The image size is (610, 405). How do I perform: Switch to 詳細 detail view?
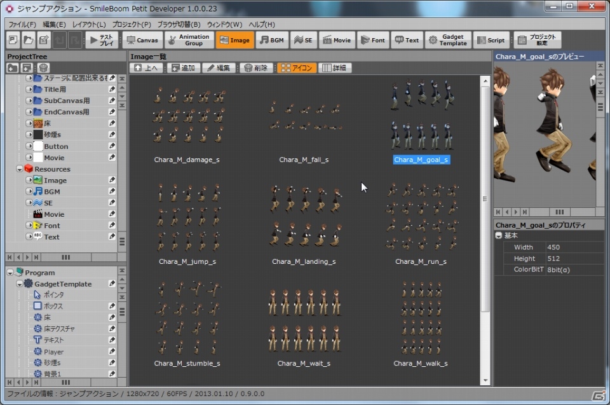point(335,68)
